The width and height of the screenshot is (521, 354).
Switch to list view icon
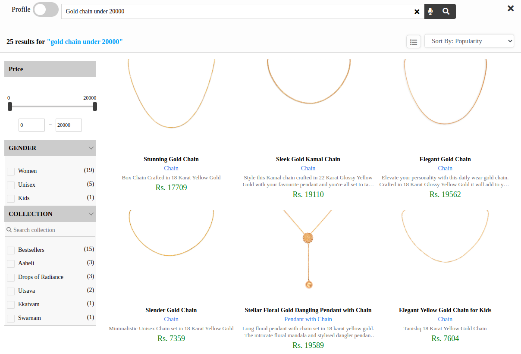click(x=414, y=42)
